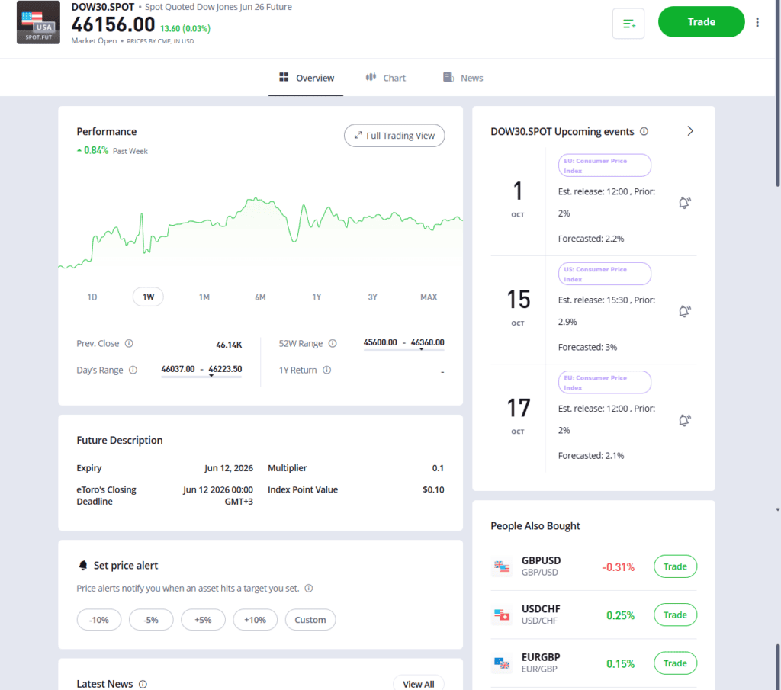Click the add to watchlist icon
The image size is (781, 690).
pos(628,24)
